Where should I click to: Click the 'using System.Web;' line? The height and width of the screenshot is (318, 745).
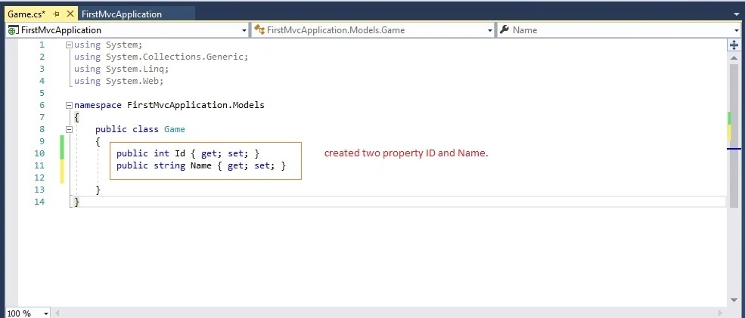pos(118,81)
